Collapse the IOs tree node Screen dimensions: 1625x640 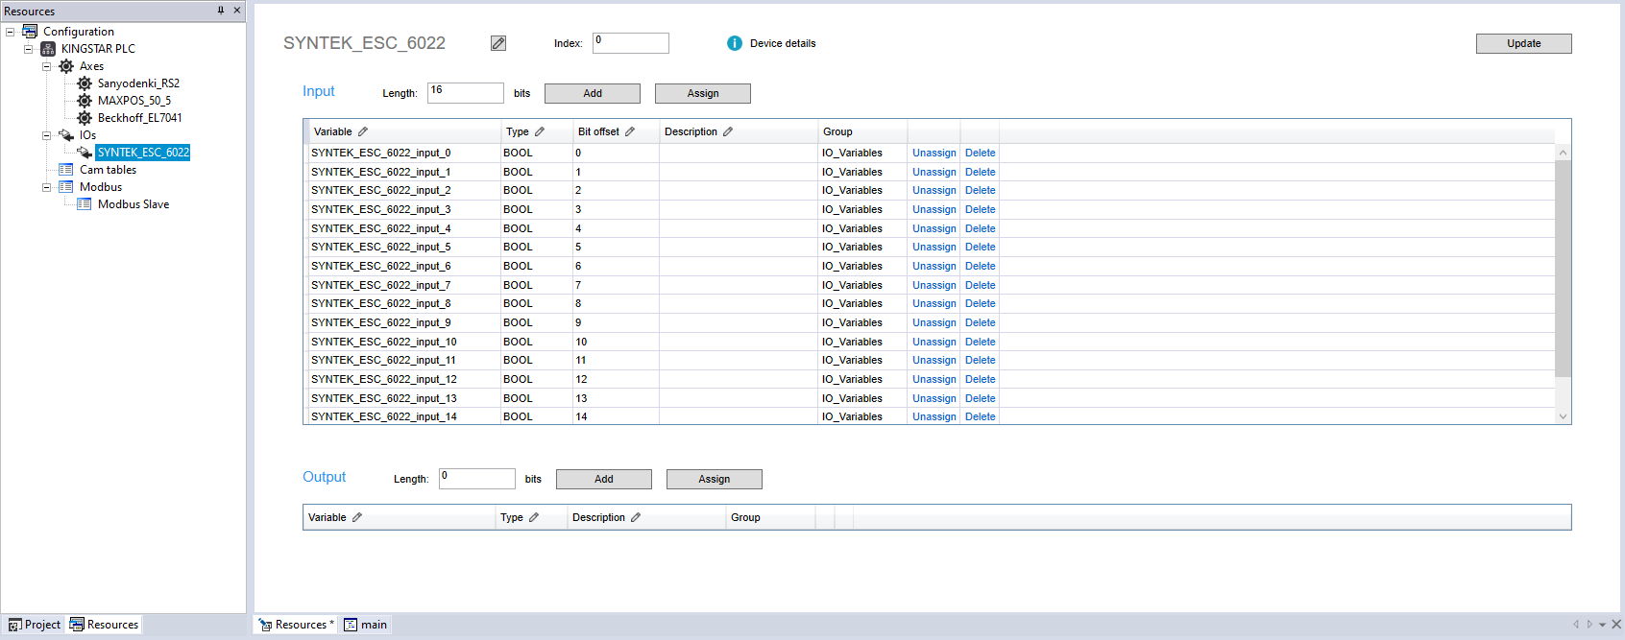[46, 135]
